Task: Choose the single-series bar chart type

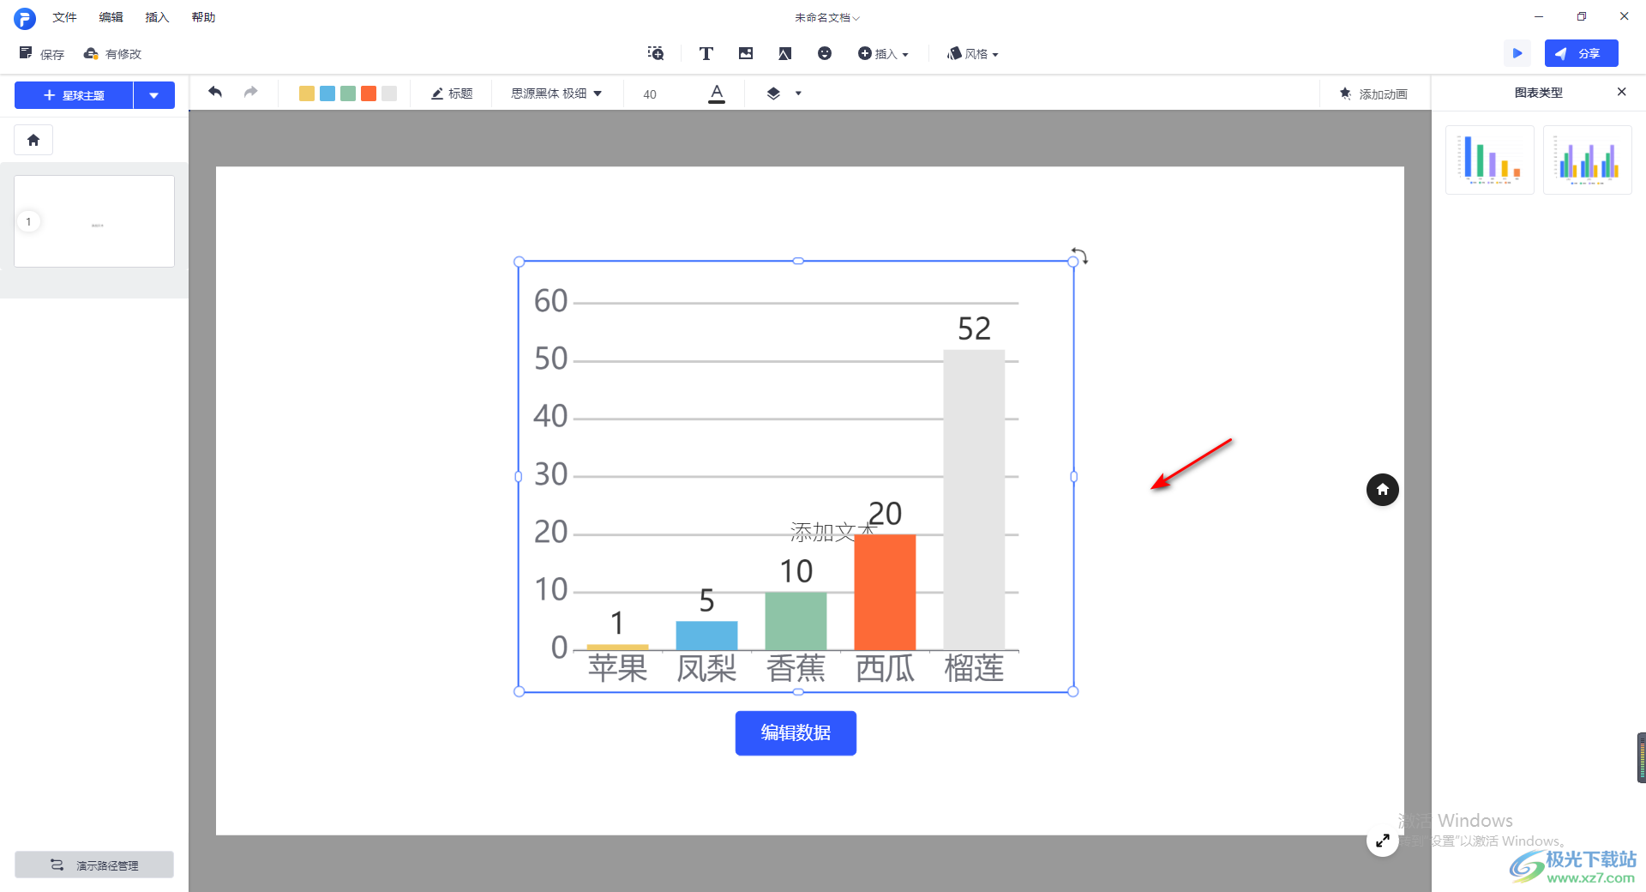Action: [x=1490, y=160]
